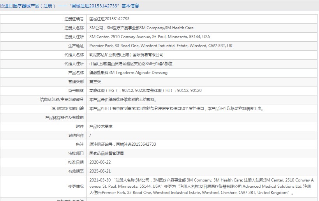Viewport: 319px width, 201px height.
Task: Select expiry date 2025-06-21
Action: (x=100, y=171)
